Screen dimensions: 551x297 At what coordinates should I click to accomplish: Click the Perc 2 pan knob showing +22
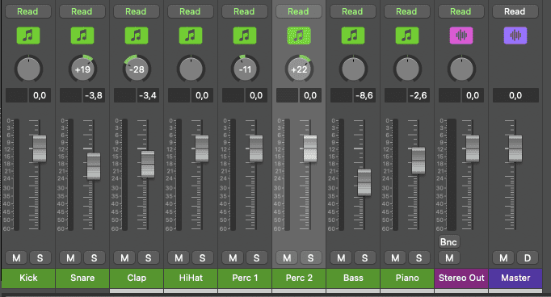point(299,69)
